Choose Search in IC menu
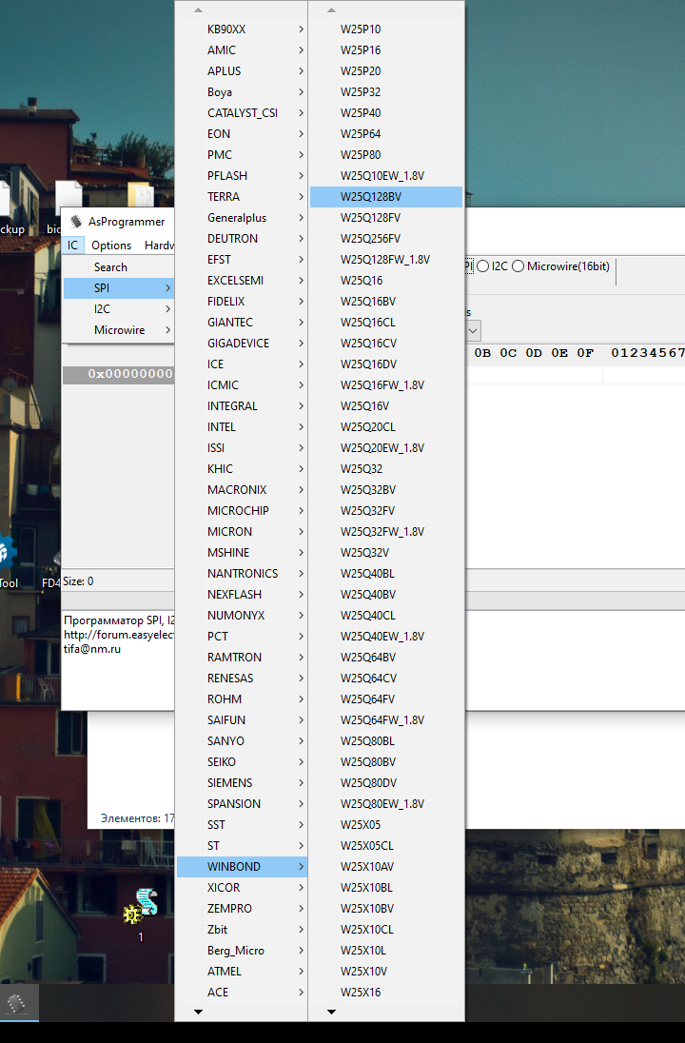This screenshot has width=685, height=1043. tap(118, 266)
